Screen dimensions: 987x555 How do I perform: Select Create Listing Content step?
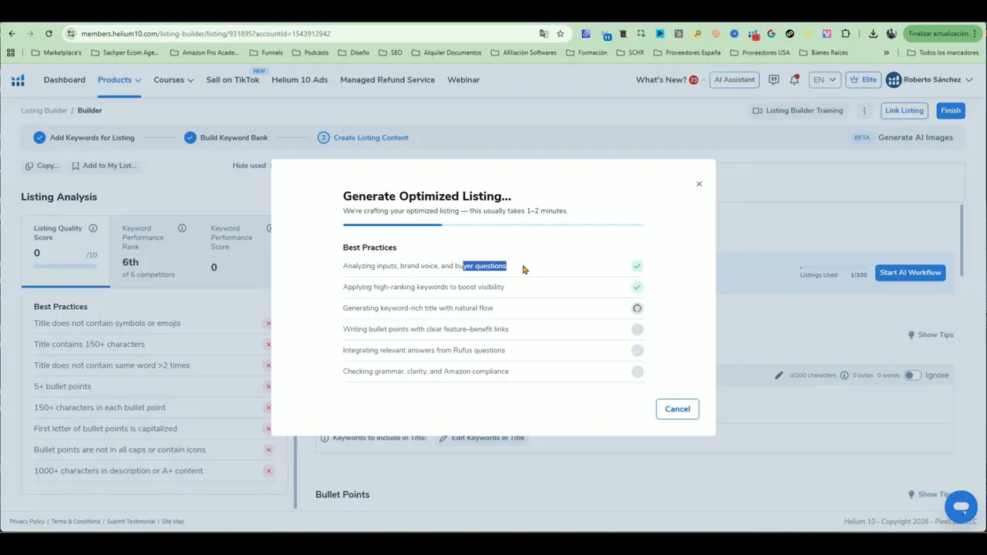363,137
